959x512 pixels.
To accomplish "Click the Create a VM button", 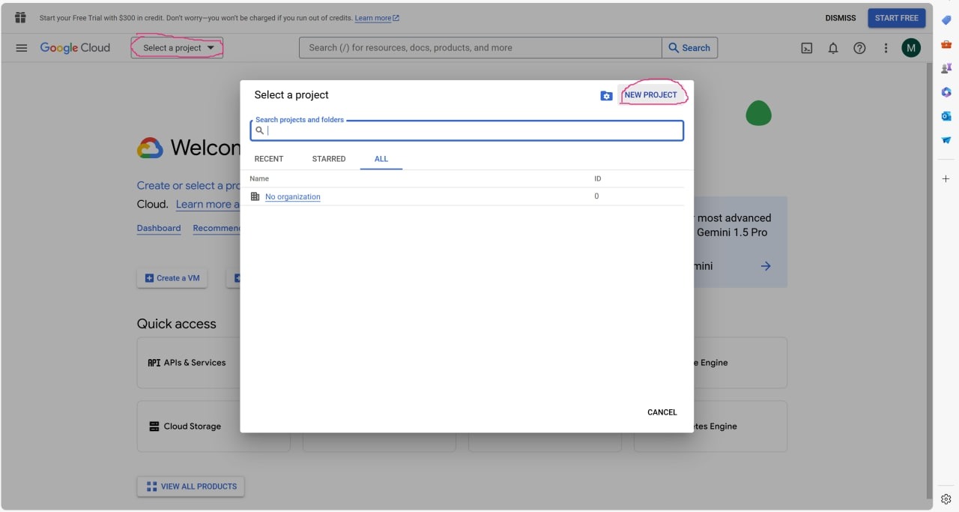I will (172, 278).
